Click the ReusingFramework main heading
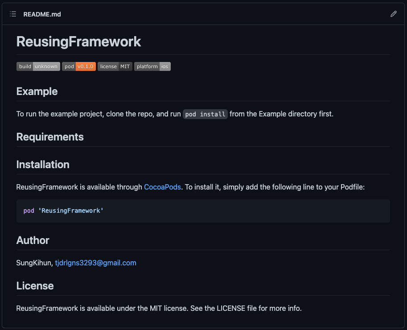The width and height of the screenshot is (407, 330). [78, 41]
